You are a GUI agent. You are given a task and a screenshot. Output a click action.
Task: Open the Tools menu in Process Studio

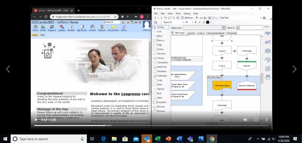tap(178, 13)
